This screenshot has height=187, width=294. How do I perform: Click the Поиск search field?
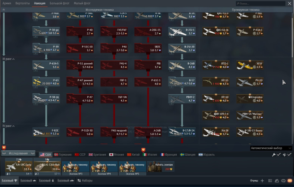[264, 4]
